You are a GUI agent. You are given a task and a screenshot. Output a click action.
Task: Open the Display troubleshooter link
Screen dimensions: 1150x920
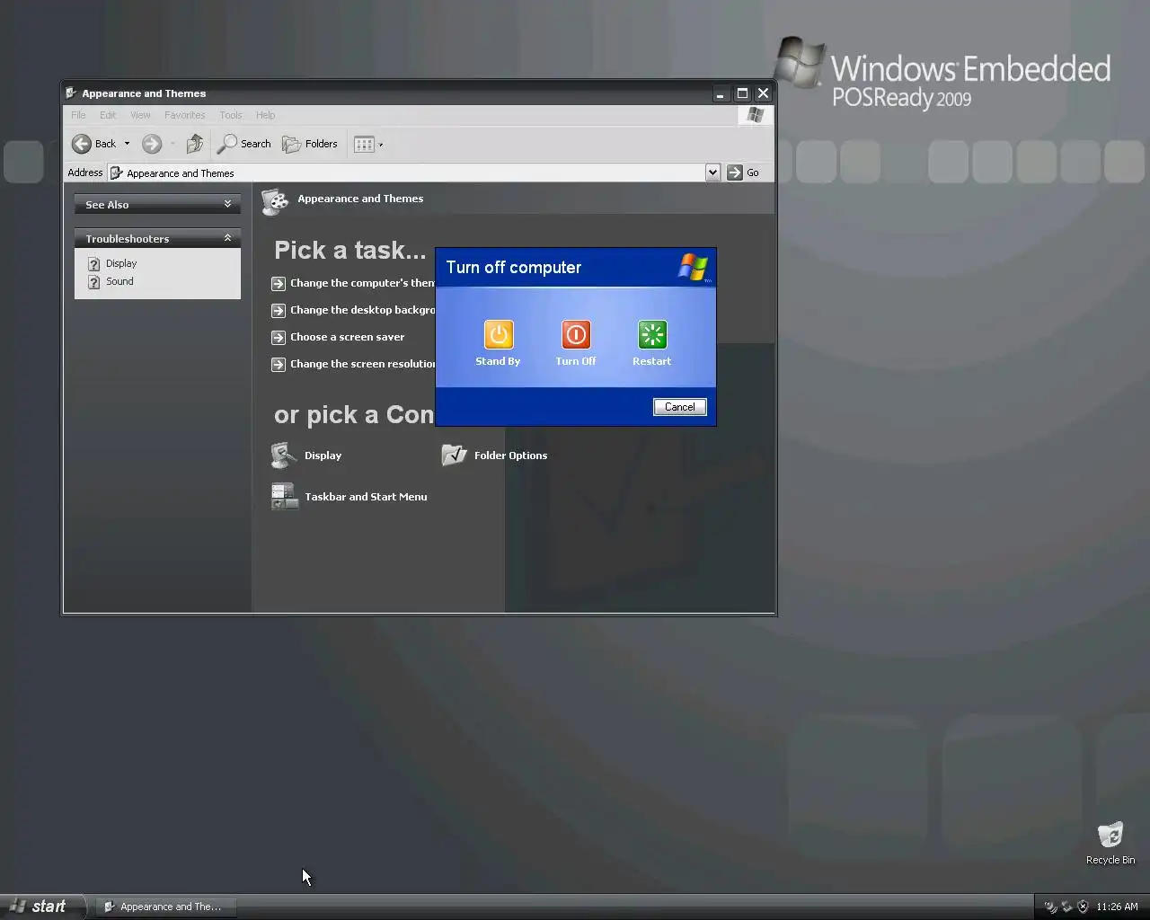pyautogui.click(x=121, y=263)
